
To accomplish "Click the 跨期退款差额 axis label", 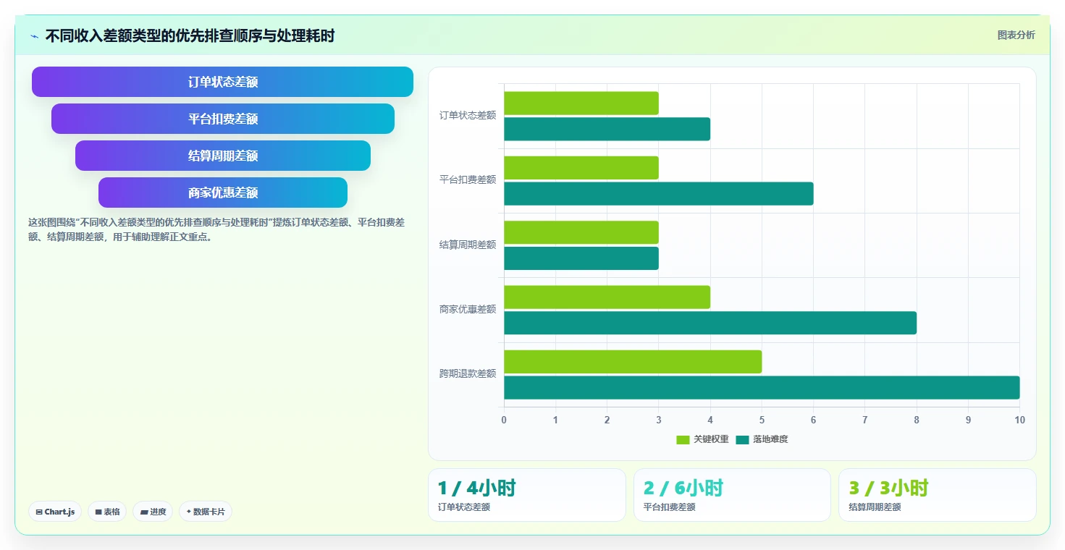I will 468,373.
